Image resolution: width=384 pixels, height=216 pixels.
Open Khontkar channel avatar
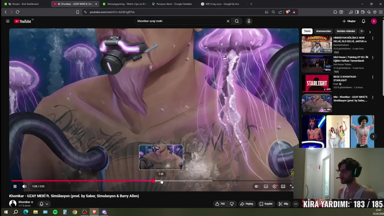(13, 204)
